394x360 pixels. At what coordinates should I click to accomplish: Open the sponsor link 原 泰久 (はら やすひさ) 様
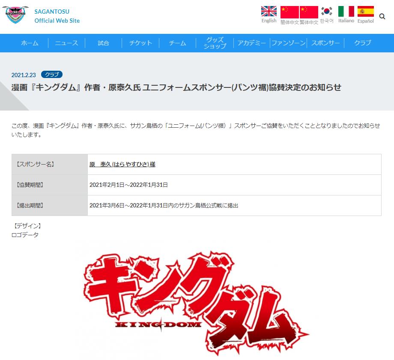(123, 165)
